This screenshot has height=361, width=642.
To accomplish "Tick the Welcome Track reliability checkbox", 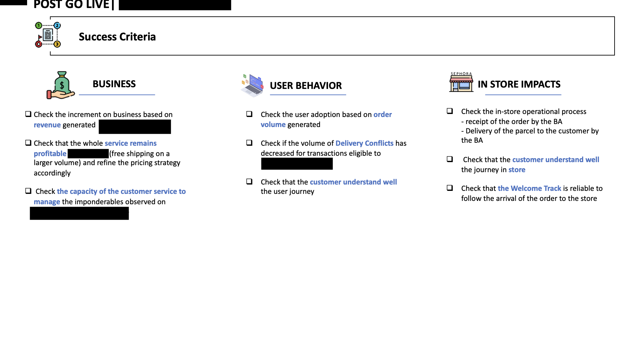I will point(450,188).
